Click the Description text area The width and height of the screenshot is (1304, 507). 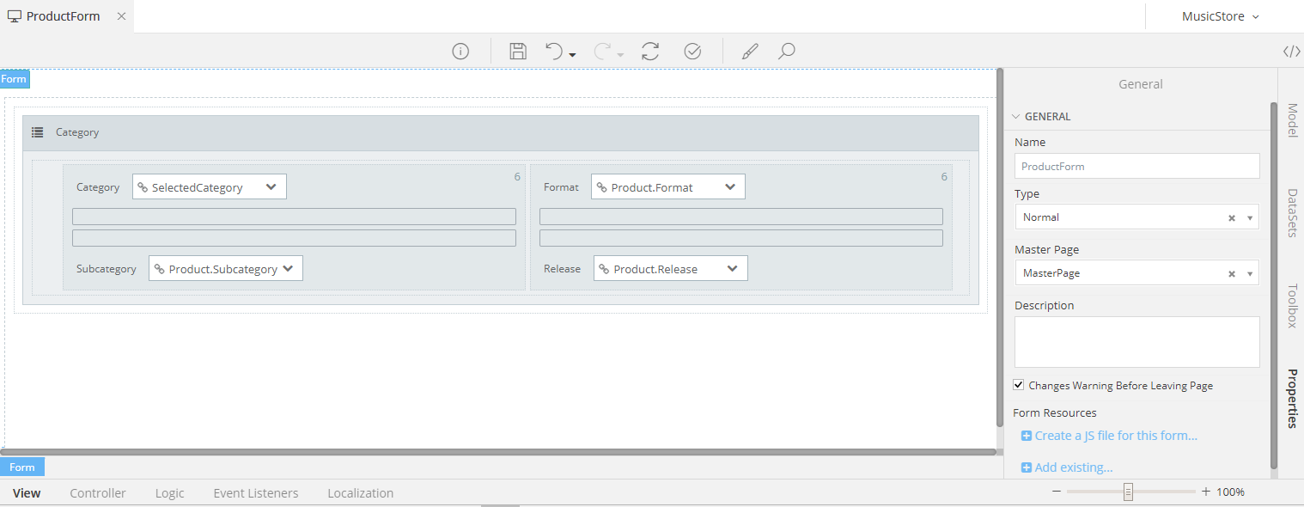click(1136, 341)
